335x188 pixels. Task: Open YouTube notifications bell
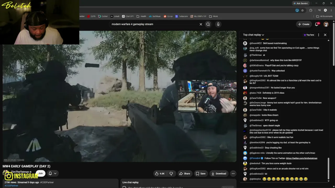[317, 24]
